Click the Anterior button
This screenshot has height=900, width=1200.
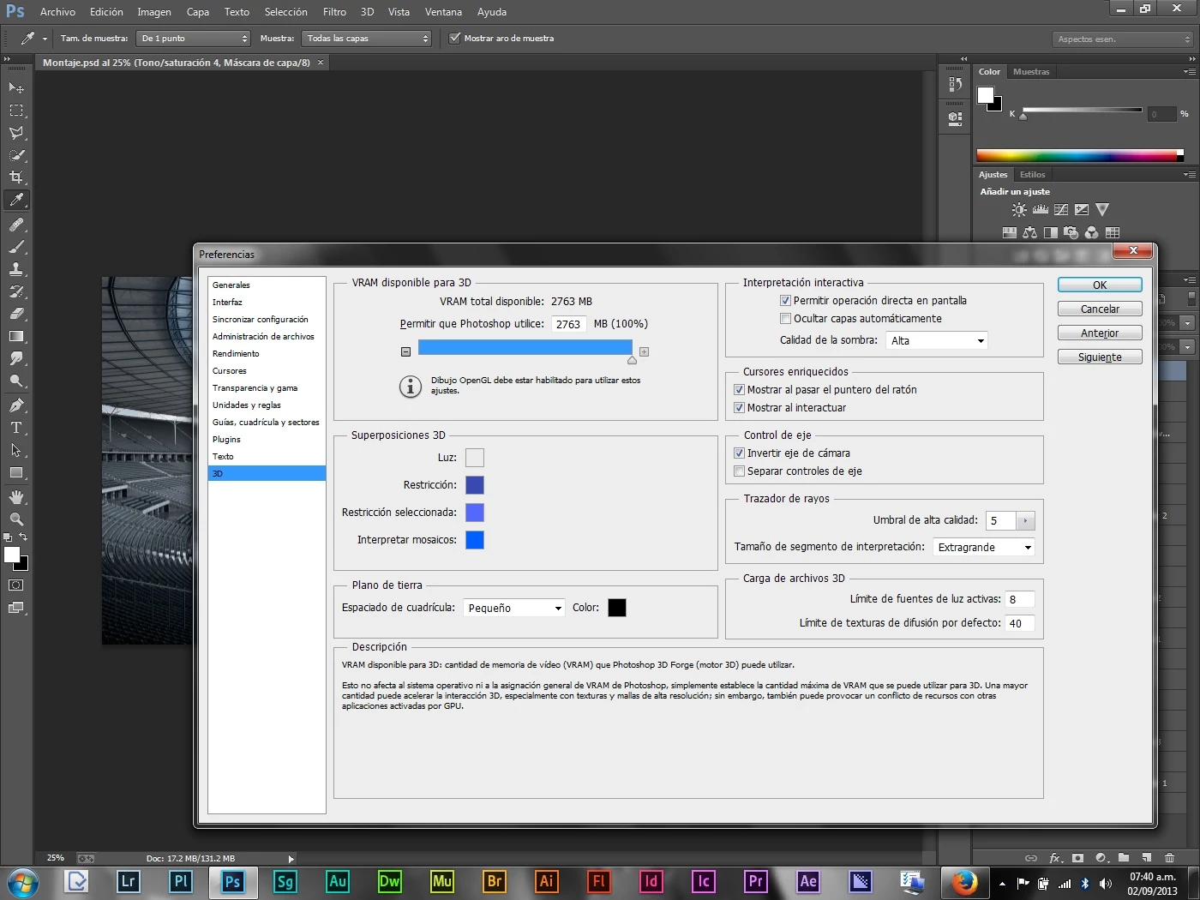[1100, 333]
